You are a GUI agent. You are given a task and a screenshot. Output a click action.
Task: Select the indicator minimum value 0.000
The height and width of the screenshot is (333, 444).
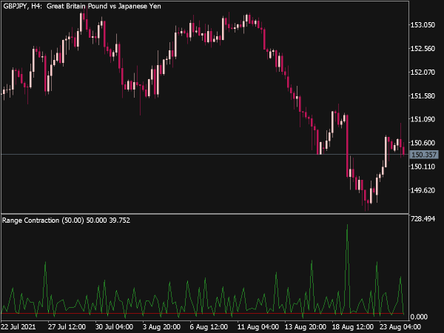419,317
